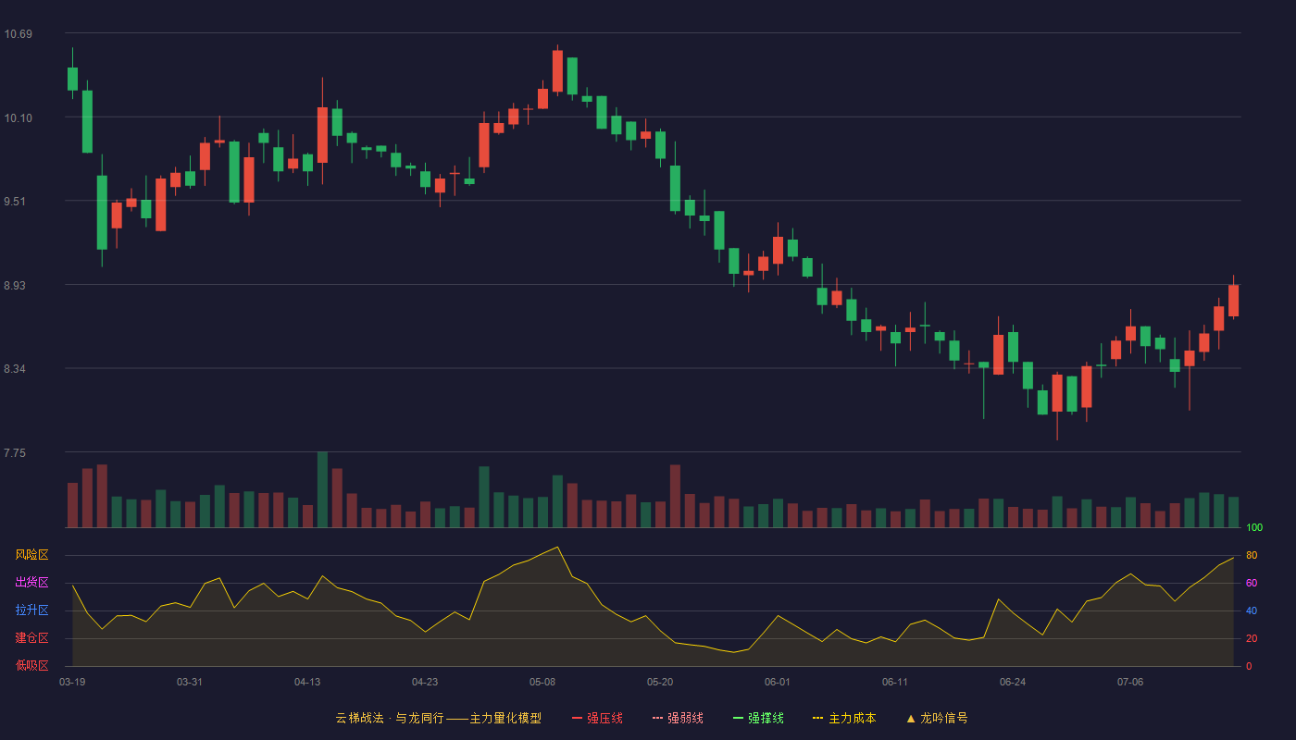Click the last red candlestick on the right
The height and width of the screenshot is (740, 1296).
[x=1233, y=301]
